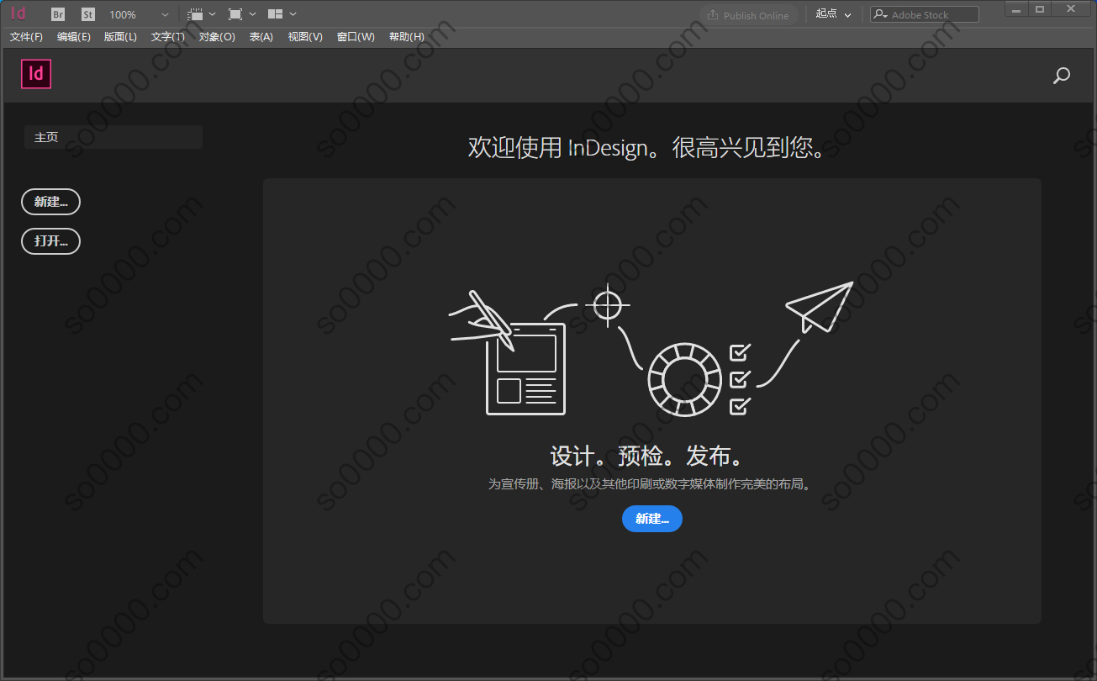Open the 文字(T) menu
1097x681 pixels.
click(x=168, y=37)
